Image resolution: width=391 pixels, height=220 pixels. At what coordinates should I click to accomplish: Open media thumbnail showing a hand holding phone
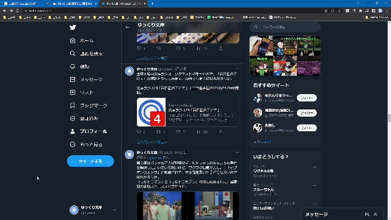pos(261,46)
